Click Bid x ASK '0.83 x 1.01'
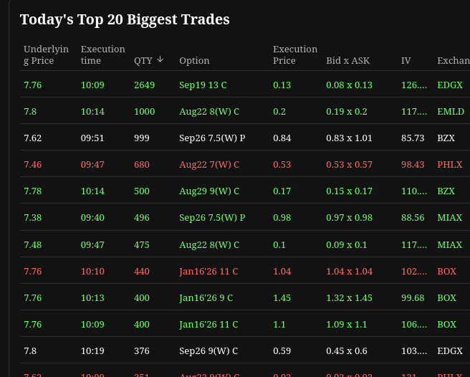The image size is (470, 377). point(349,138)
